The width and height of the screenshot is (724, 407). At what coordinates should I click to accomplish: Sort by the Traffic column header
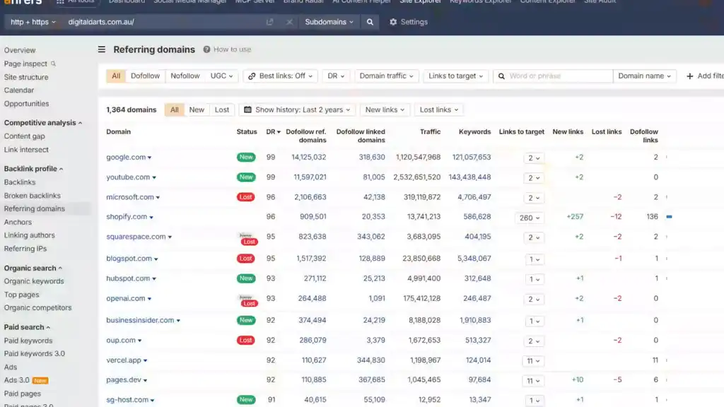[430, 132]
